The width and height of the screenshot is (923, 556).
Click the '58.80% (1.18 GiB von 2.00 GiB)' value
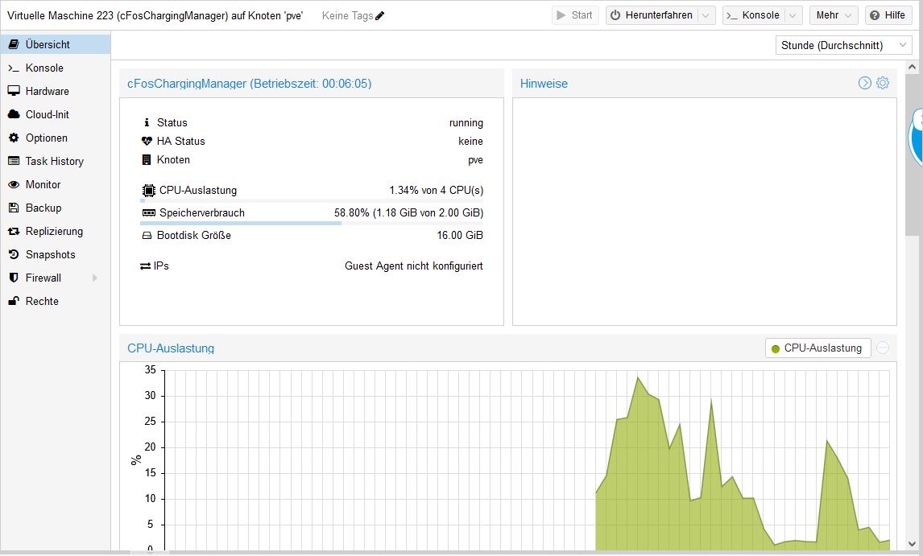(x=408, y=213)
